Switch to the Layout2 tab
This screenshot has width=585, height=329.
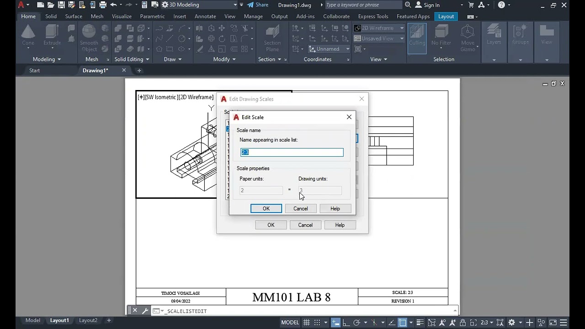click(88, 320)
